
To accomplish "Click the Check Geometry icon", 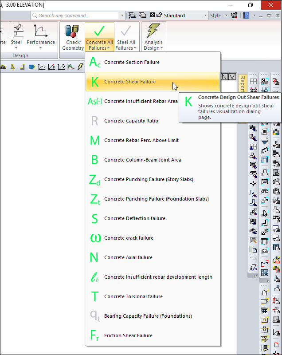I will point(73,32).
